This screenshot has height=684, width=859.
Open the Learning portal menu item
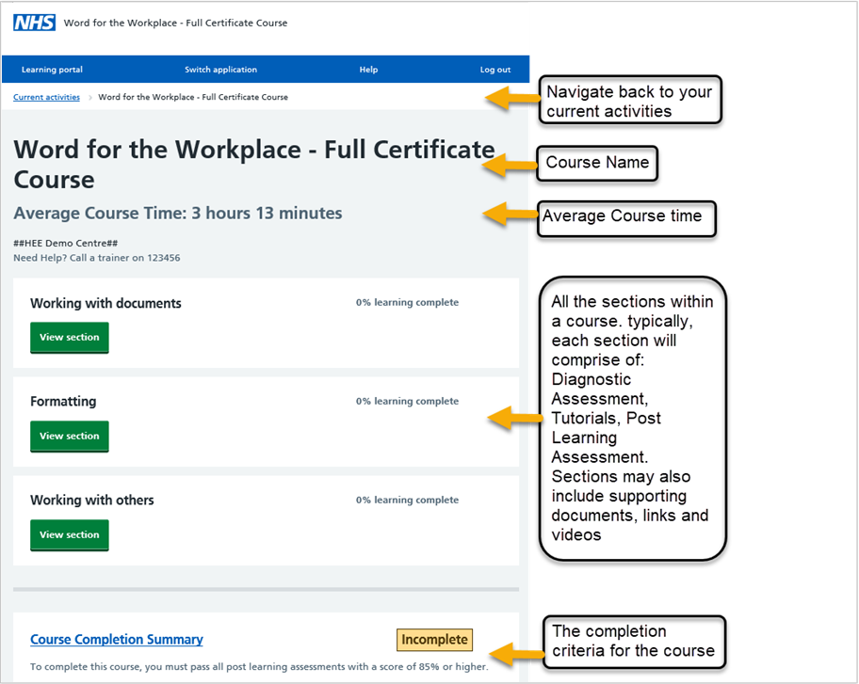(x=52, y=70)
